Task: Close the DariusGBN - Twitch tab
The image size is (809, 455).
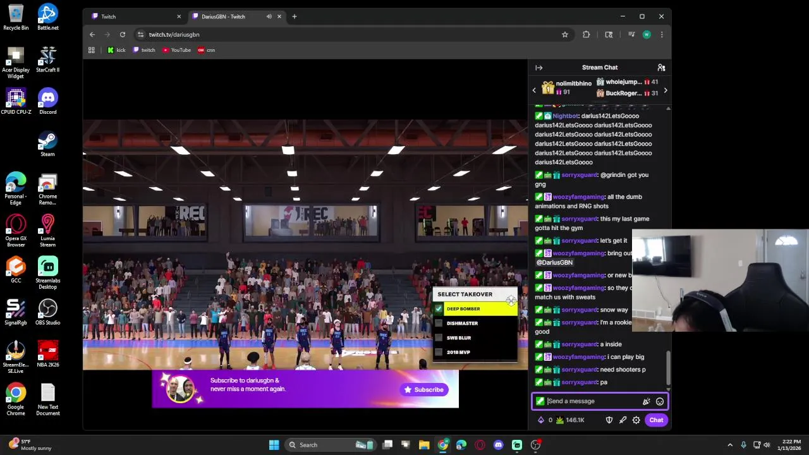Action: [x=279, y=16]
